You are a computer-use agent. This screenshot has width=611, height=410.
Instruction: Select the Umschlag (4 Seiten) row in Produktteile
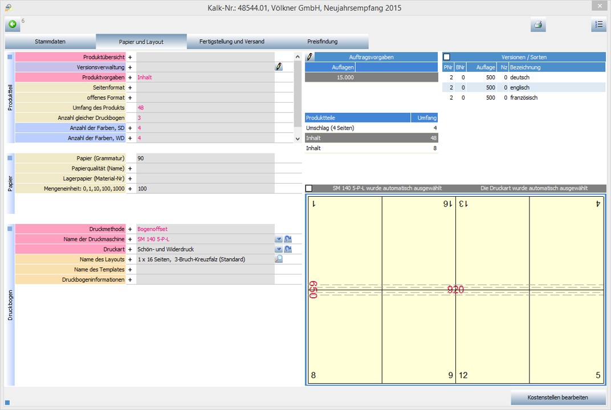[371, 128]
